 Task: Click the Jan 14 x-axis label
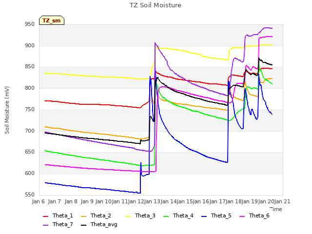tap(169, 201)
